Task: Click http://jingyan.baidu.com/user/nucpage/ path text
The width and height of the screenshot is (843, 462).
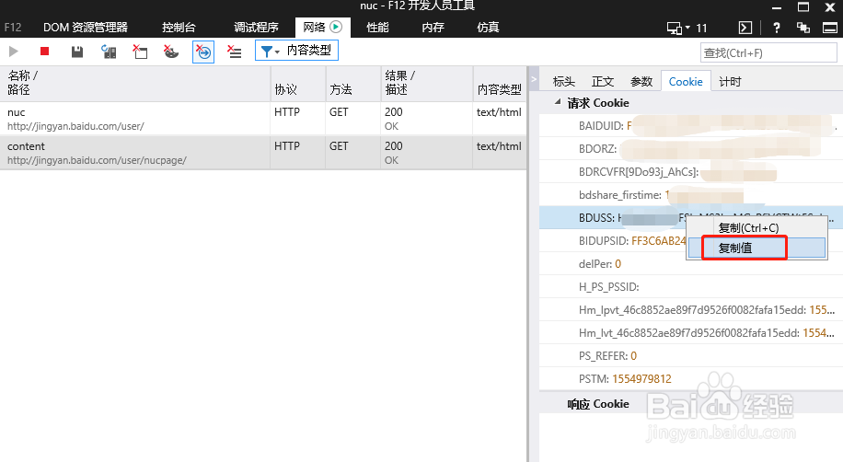Action: (97, 160)
